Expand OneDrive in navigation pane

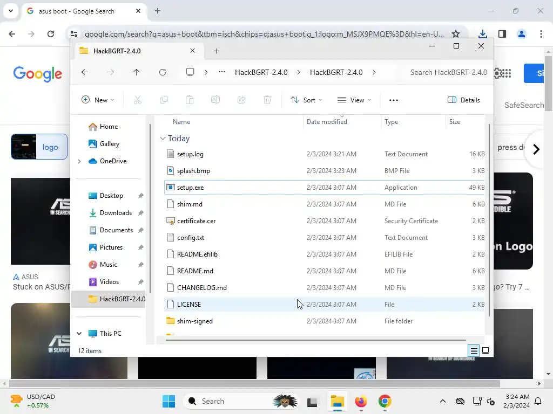[x=79, y=161]
